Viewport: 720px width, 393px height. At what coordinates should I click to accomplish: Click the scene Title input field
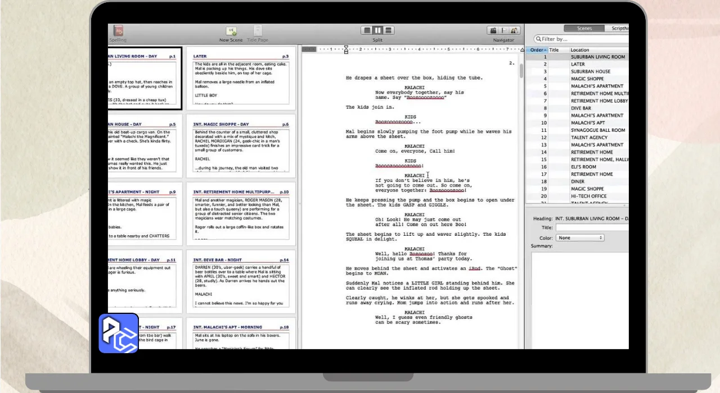[592, 227]
